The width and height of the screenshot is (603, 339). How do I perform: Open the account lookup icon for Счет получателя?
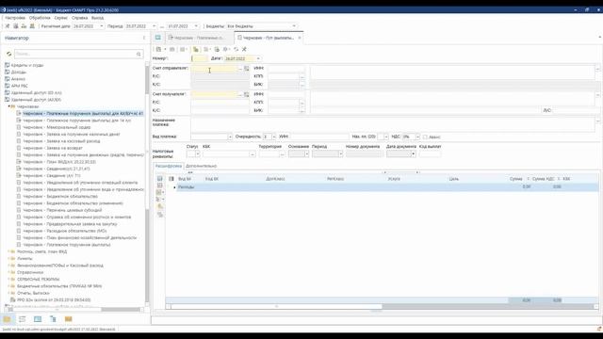247,94
